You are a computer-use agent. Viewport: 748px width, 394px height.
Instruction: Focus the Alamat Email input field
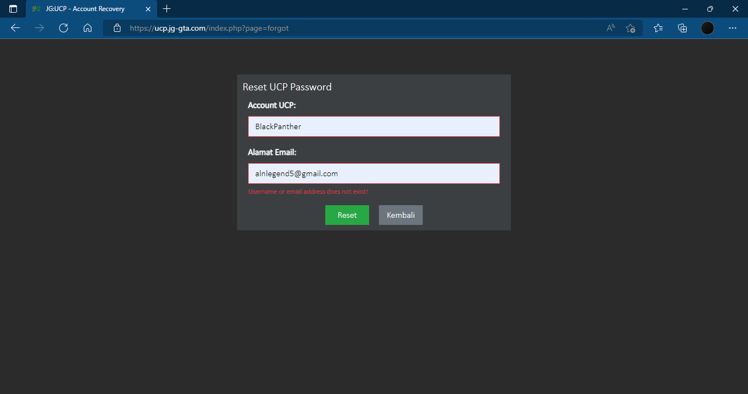(x=374, y=173)
